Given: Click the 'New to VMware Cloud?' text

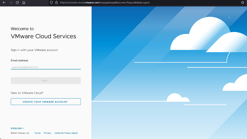Looking at the screenshot, I should [x=27, y=93].
